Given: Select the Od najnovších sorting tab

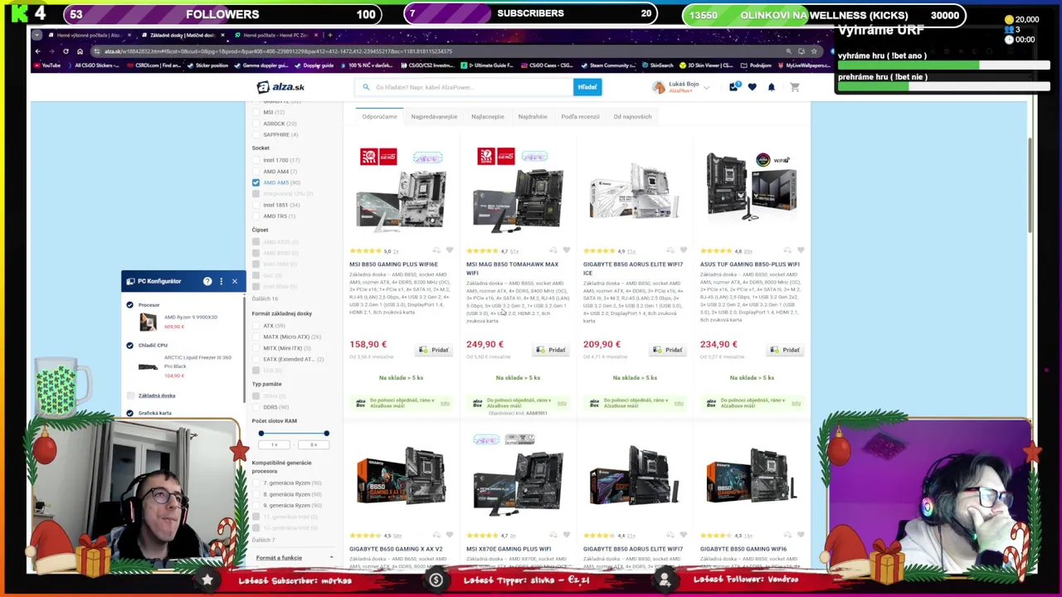Looking at the screenshot, I should [x=632, y=117].
